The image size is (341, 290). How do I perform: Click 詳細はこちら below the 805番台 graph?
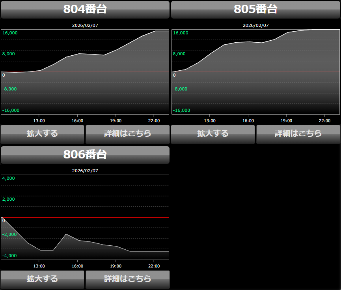click(298, 134)
